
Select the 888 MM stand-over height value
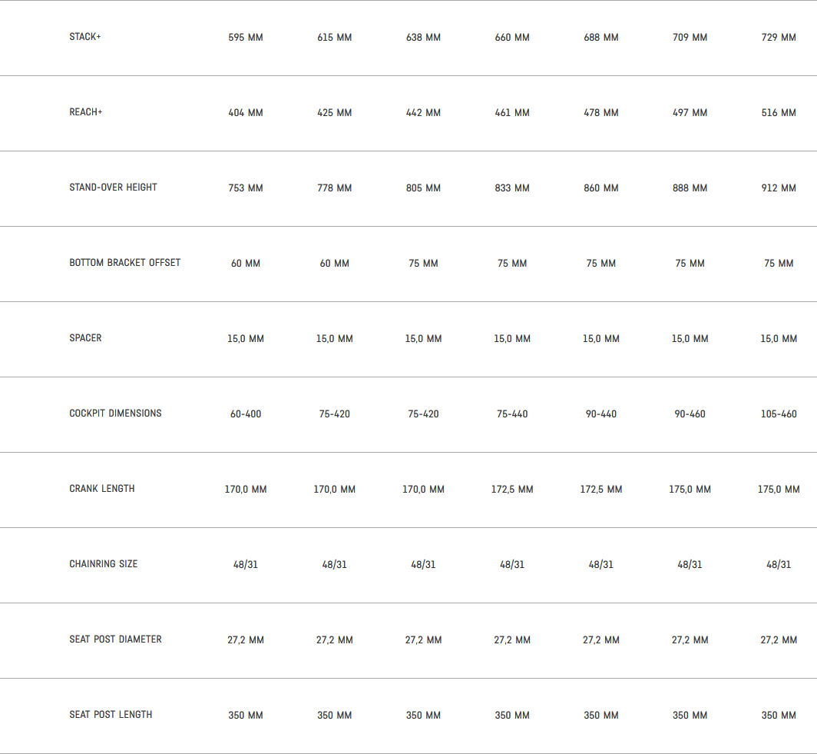[x=690, y=188]
